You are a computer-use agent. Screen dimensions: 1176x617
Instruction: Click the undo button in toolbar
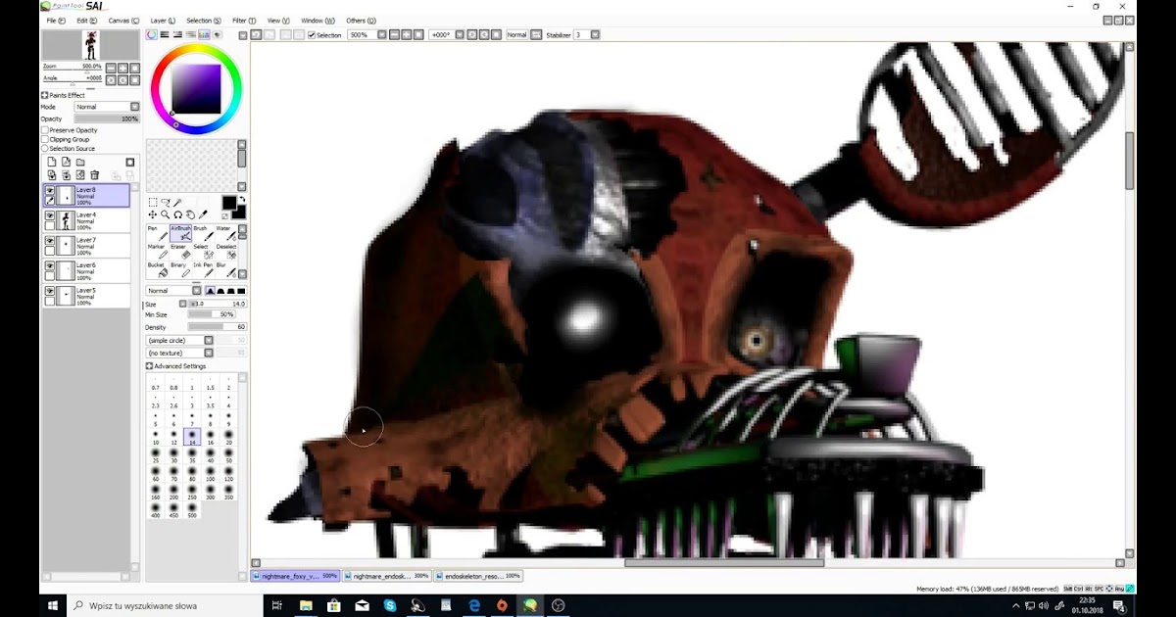pyautogui.click(x=256, y=34)
